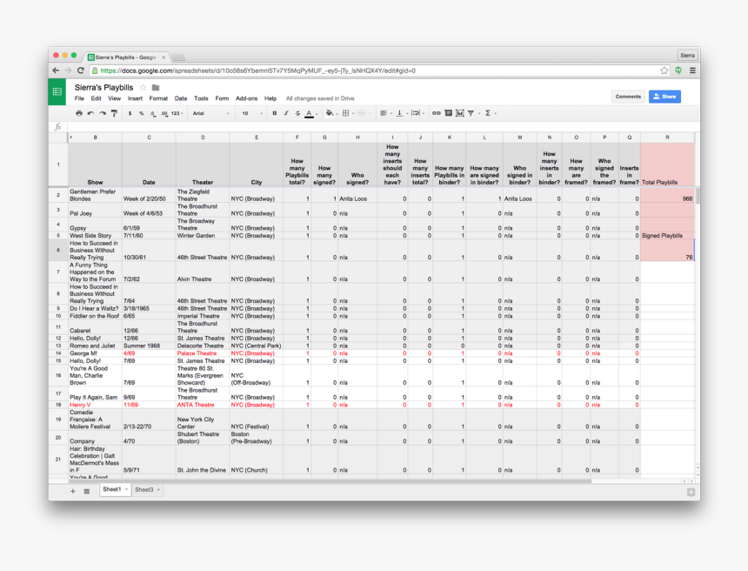Open the Sheet1 tab dropdown arrow
Image resolution: width=748 pixels, height=571 pixels.
click(x=126, y=490)
